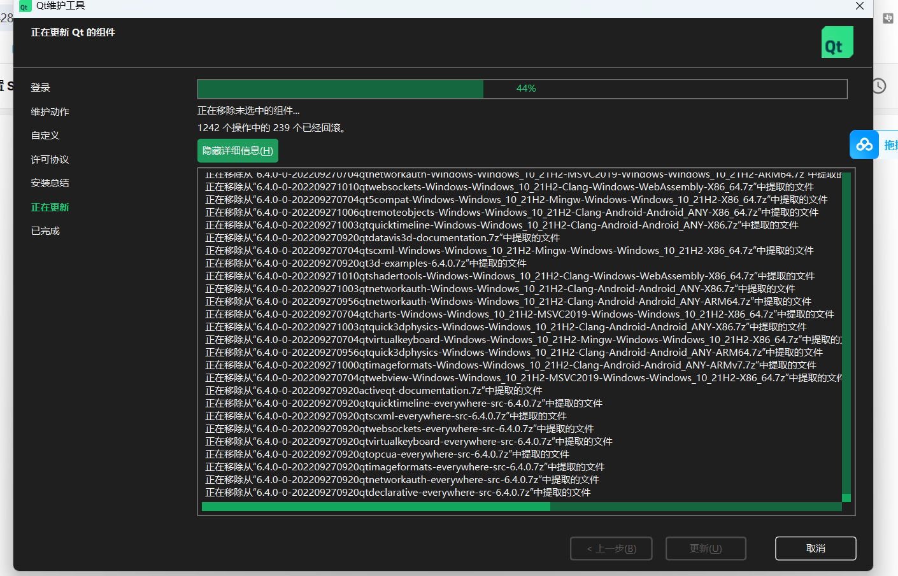This screenshot has width=898, height=576.
Task: Select the 已完成 step in sidebar
Action: (x=45, y=231)
